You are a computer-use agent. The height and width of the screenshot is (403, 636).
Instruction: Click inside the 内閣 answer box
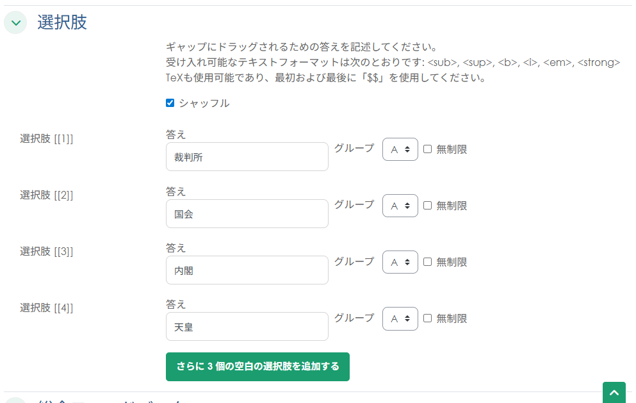tap(247, 270)
